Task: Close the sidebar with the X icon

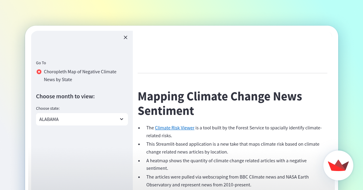Action: tap(126, 37)
